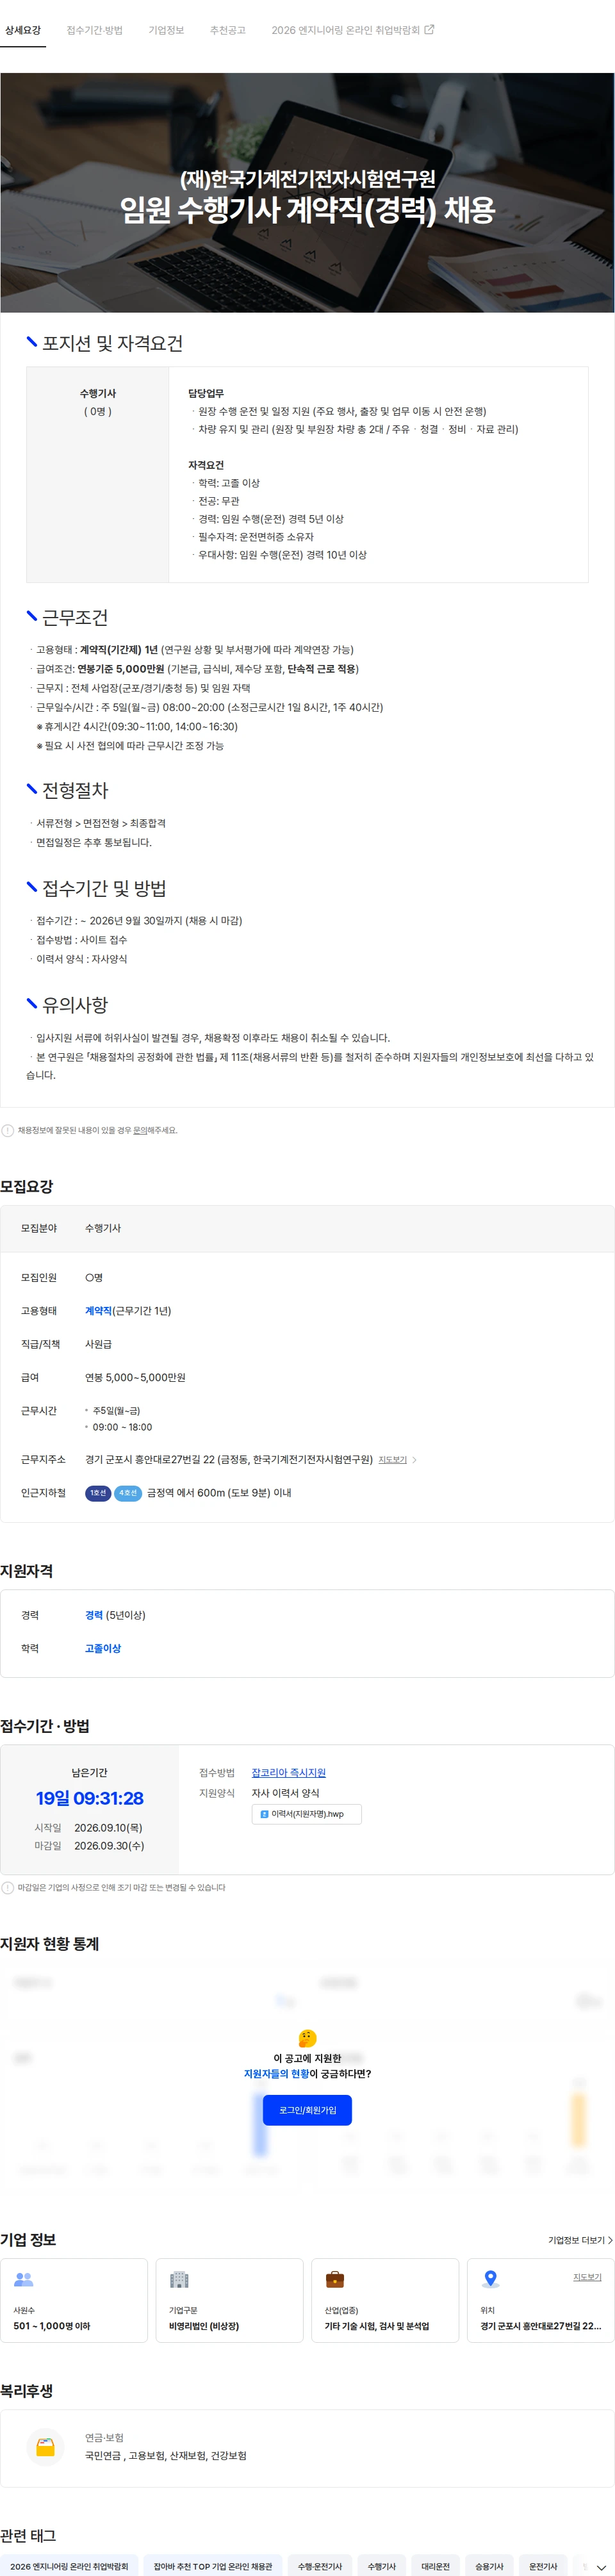Screen dimensions: 615x2576
Task: Select the 대리운전 tag
Action: 435,2566
